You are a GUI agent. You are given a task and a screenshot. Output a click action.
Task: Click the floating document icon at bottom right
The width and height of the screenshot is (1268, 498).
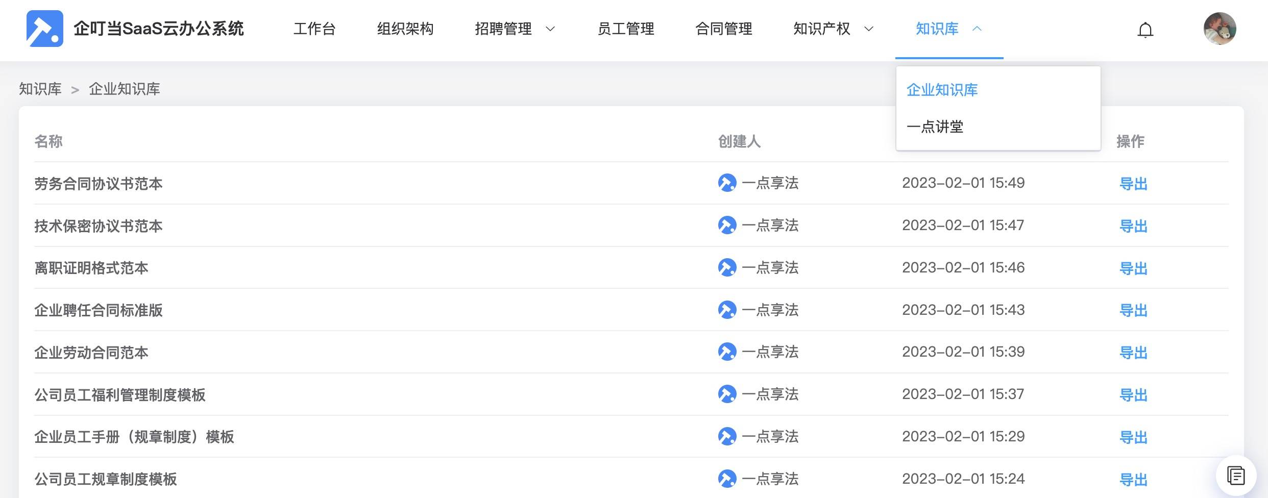coord(1236,476)
